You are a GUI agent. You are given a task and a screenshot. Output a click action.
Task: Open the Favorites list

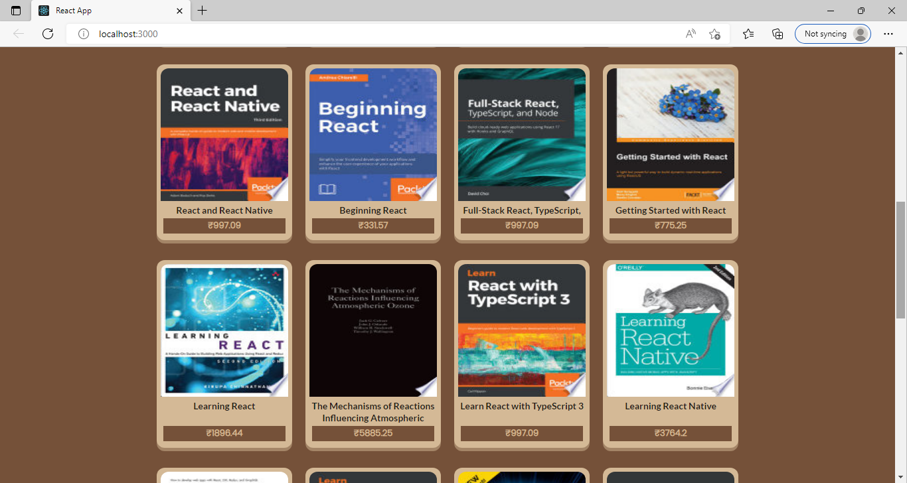click(748, 34)
